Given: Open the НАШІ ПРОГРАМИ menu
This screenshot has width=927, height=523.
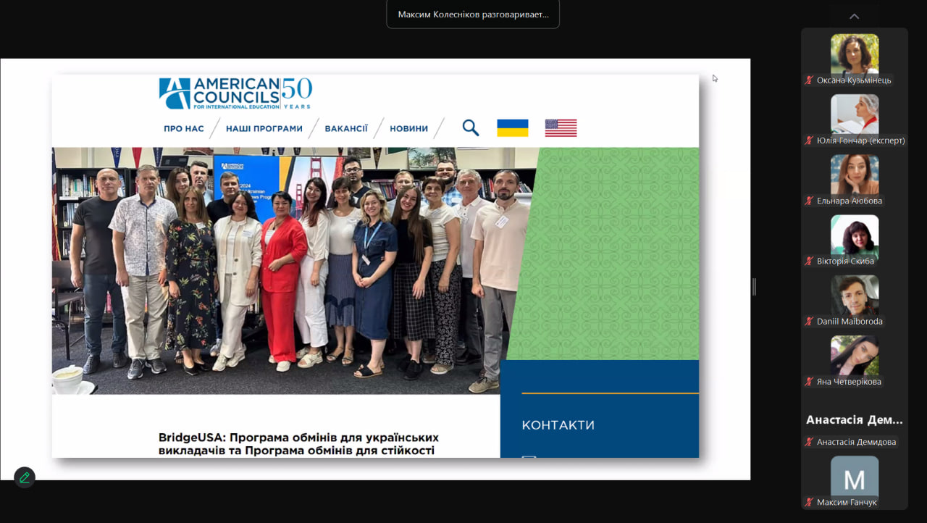Looking at the screenshot, I should pos(264,129).
